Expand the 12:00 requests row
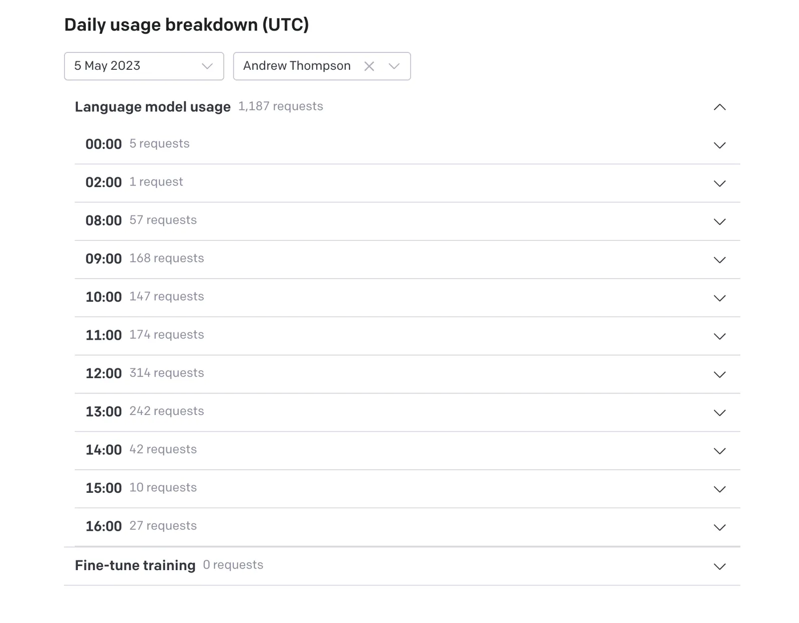This screenshot has height=623, width=799. [x=720, y=374]
